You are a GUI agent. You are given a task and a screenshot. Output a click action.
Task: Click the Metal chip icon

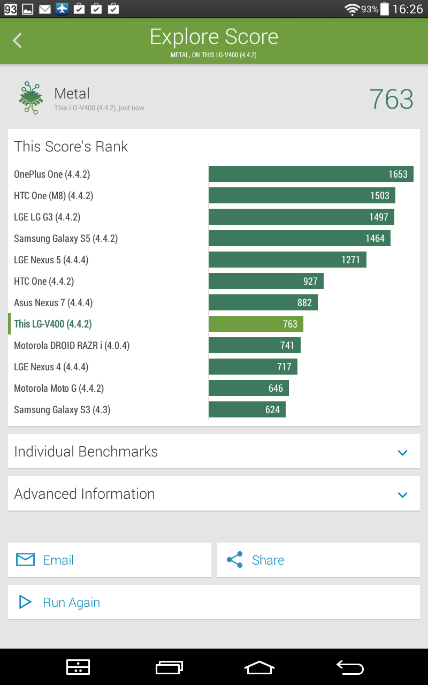point(30,98)
